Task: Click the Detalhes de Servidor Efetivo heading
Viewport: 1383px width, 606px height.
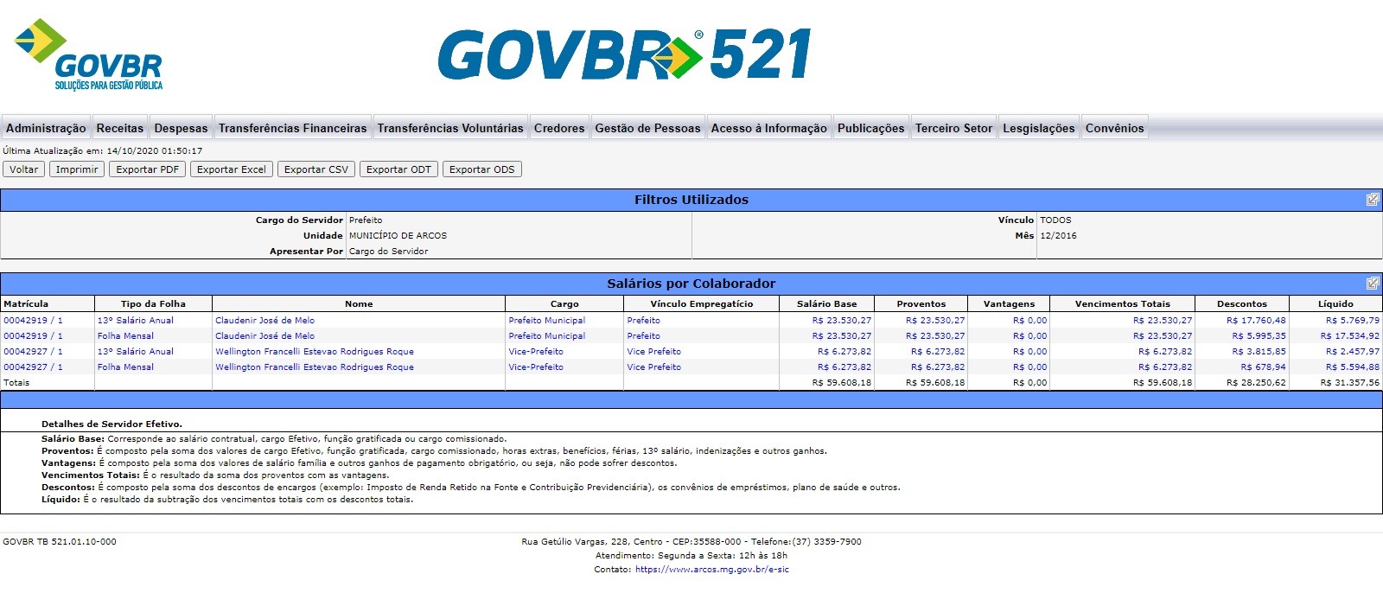Action: click(x=112, y=424)
